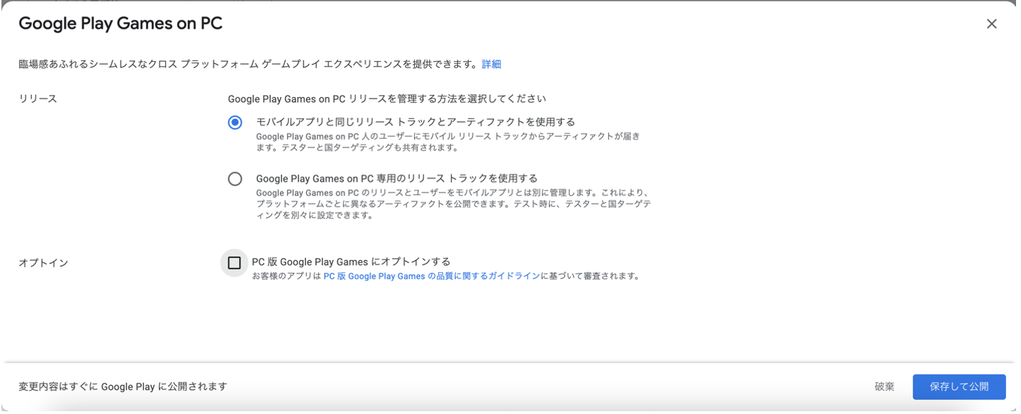The image size is (1021, 414).
Task: Click the リリース section label
Action: 38,99
